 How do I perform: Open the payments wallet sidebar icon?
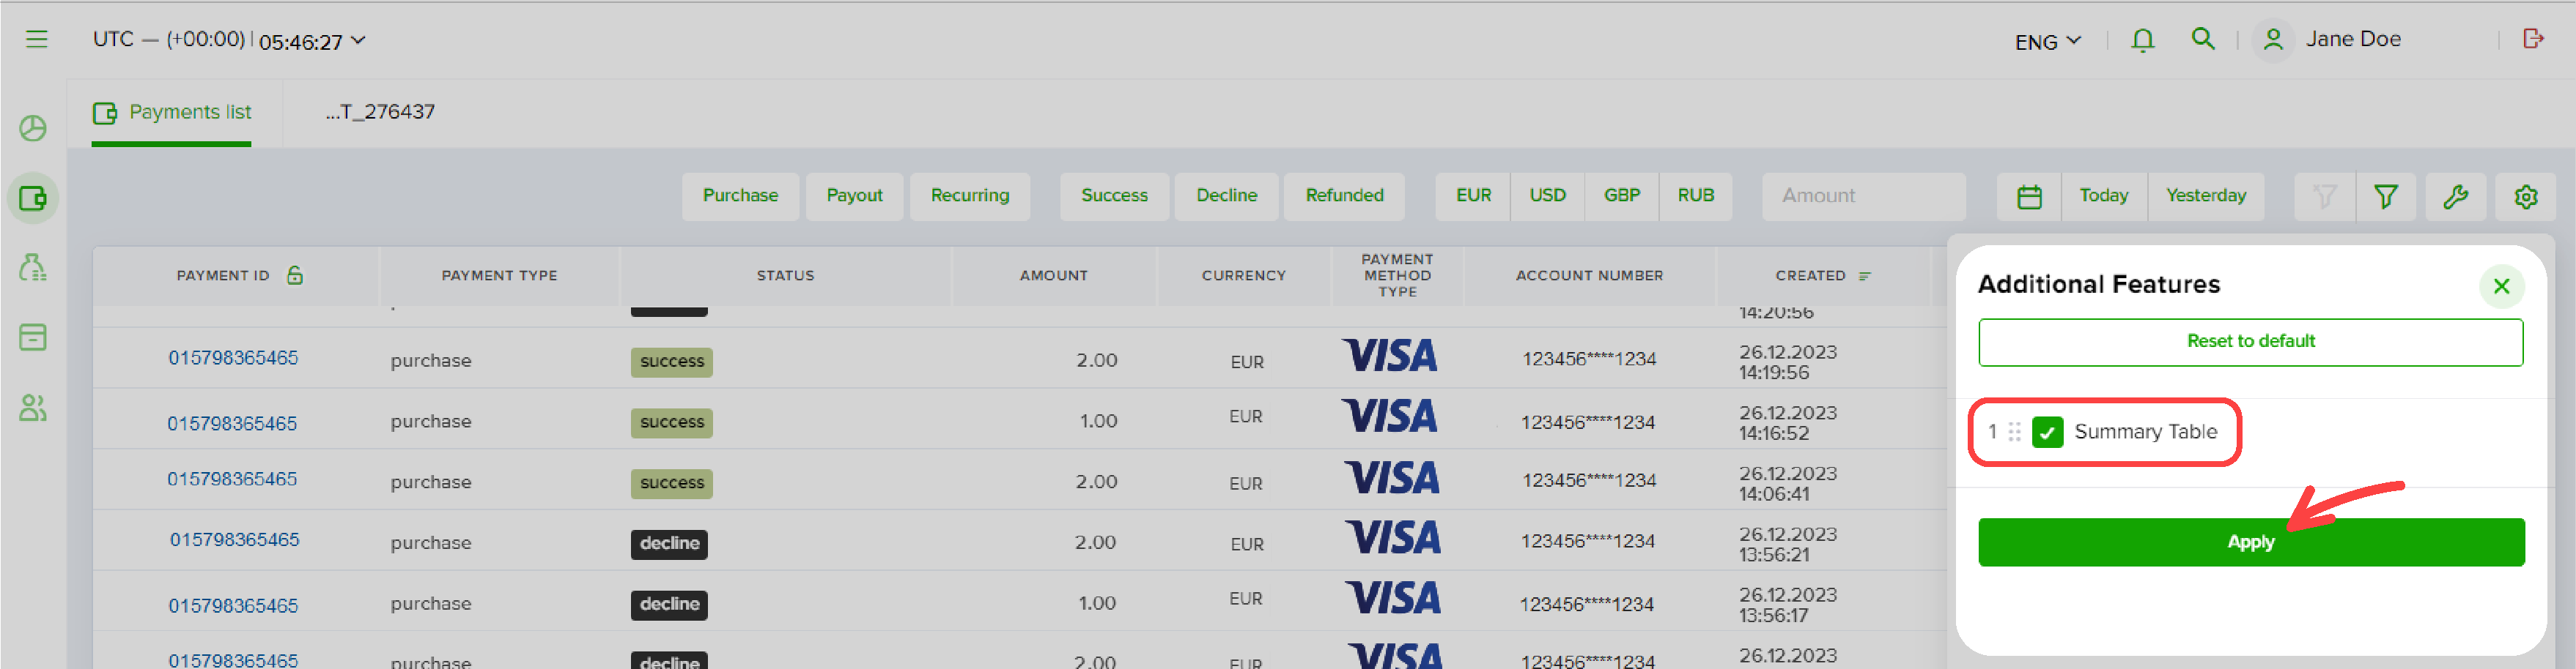click(33, 198)
